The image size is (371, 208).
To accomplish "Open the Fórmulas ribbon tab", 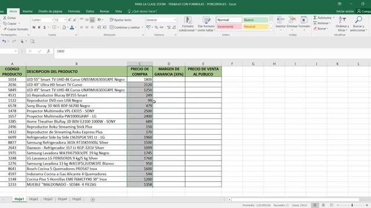I will (x=74, y=12).
